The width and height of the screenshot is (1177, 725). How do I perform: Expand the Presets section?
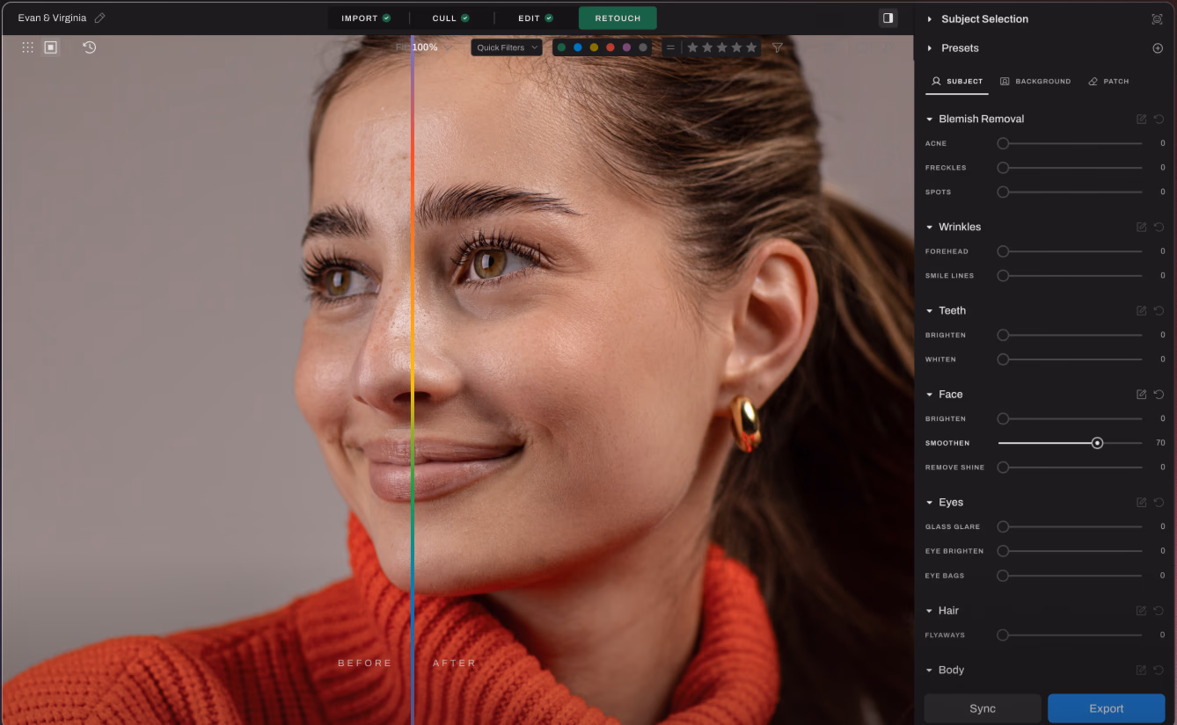pyautogui.click(x=930, y=48)
